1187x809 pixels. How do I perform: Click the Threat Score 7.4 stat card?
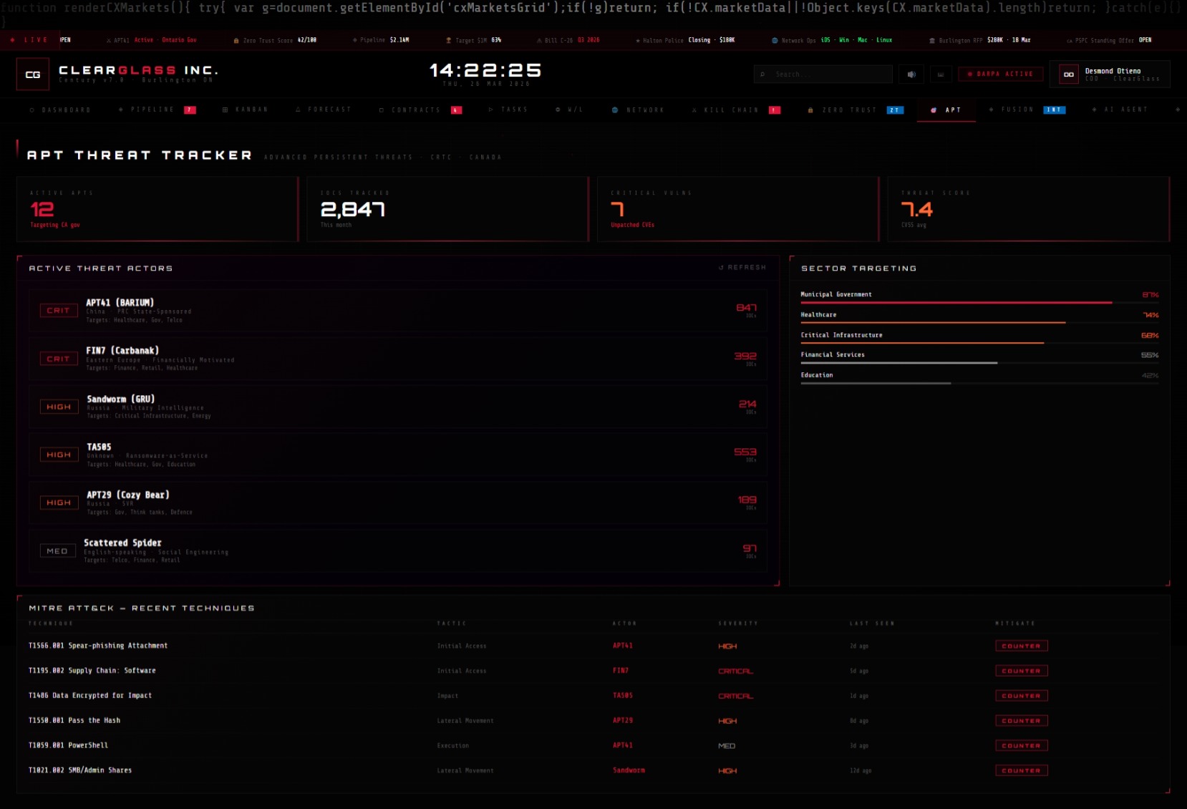point(1029,209)
